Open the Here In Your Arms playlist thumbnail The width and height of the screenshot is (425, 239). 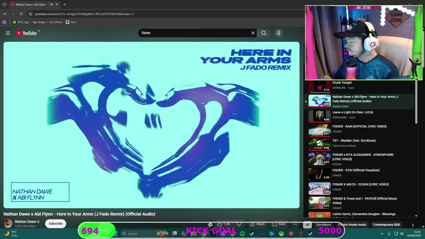319,101
